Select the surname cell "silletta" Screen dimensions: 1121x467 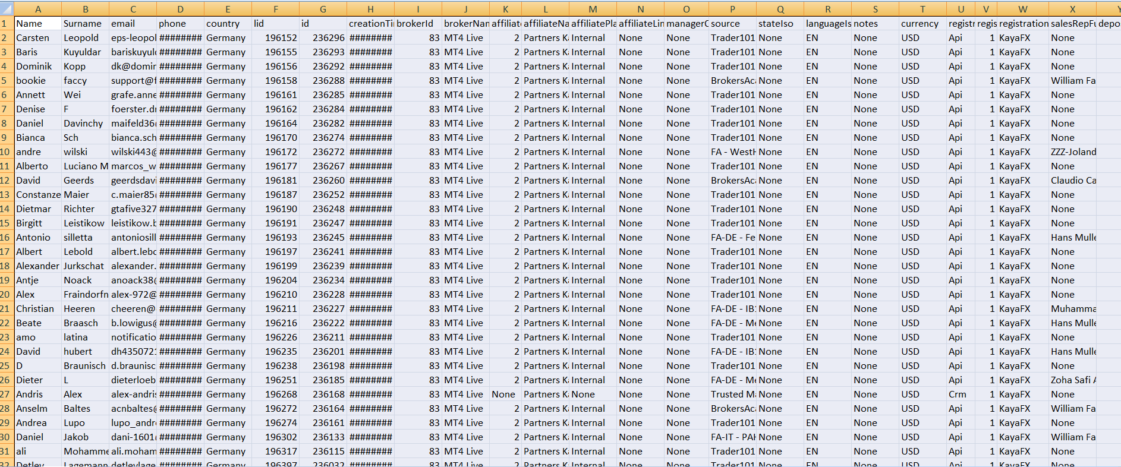[86, 238]
